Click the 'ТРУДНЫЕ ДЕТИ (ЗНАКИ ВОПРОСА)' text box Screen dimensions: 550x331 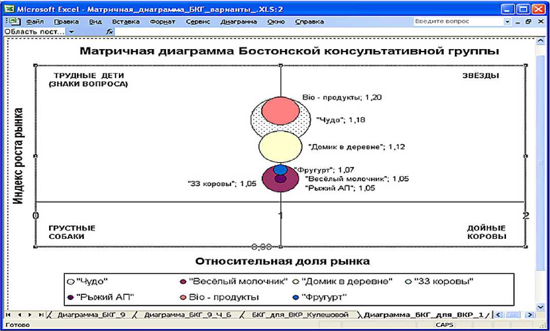[x=88, y=79]
